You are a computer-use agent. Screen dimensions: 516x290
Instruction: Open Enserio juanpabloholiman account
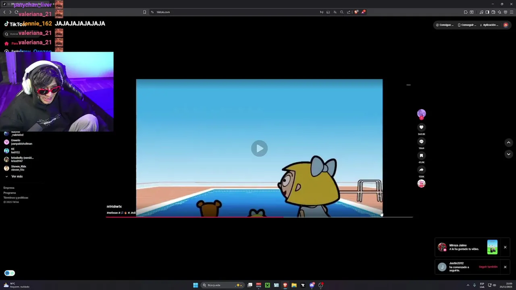tap(18, 142)
